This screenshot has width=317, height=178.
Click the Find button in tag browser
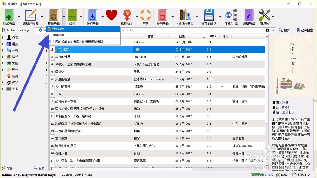point(39,168)
